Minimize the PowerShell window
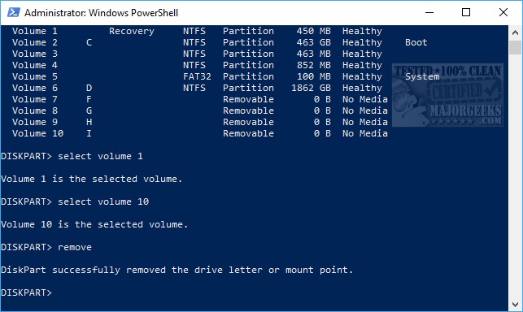 click(x=429, y=13)
